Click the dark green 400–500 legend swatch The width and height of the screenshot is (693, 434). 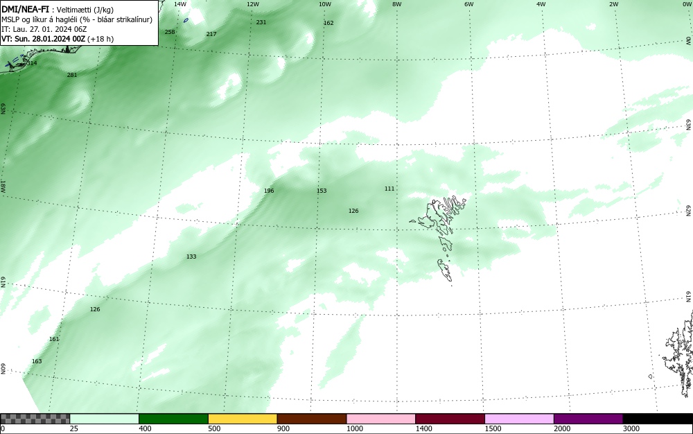(173, 419)
